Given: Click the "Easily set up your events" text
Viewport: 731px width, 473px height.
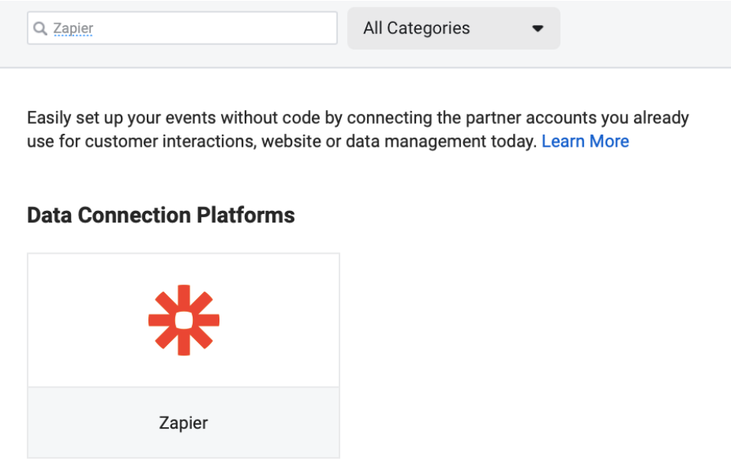Looking at the screenshot, I should (x=115, y=118).
